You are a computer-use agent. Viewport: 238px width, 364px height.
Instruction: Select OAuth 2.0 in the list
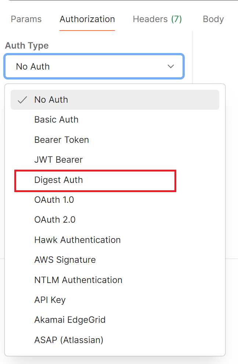pyautogui.click(x=55, y=220)
